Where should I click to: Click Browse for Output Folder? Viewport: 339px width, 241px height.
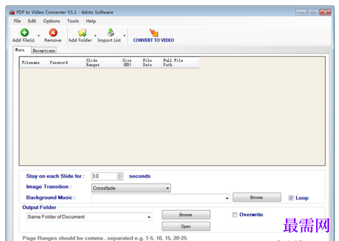coord(186,215)
